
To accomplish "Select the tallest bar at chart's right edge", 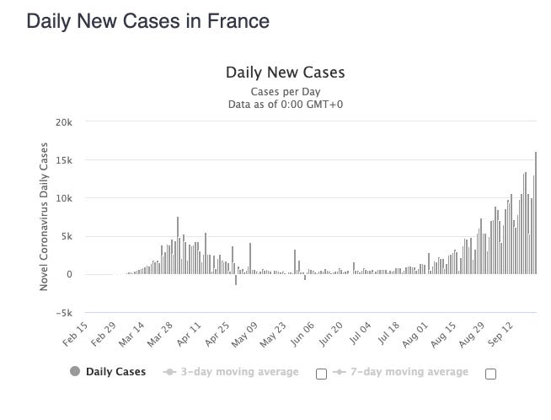I will [x=536, y=213].
